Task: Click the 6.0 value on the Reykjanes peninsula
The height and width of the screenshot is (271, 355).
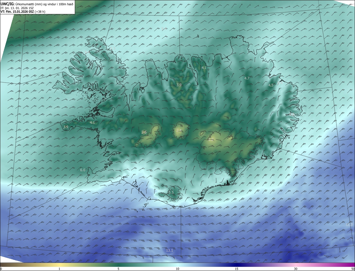Action: (x=83, y=170)
